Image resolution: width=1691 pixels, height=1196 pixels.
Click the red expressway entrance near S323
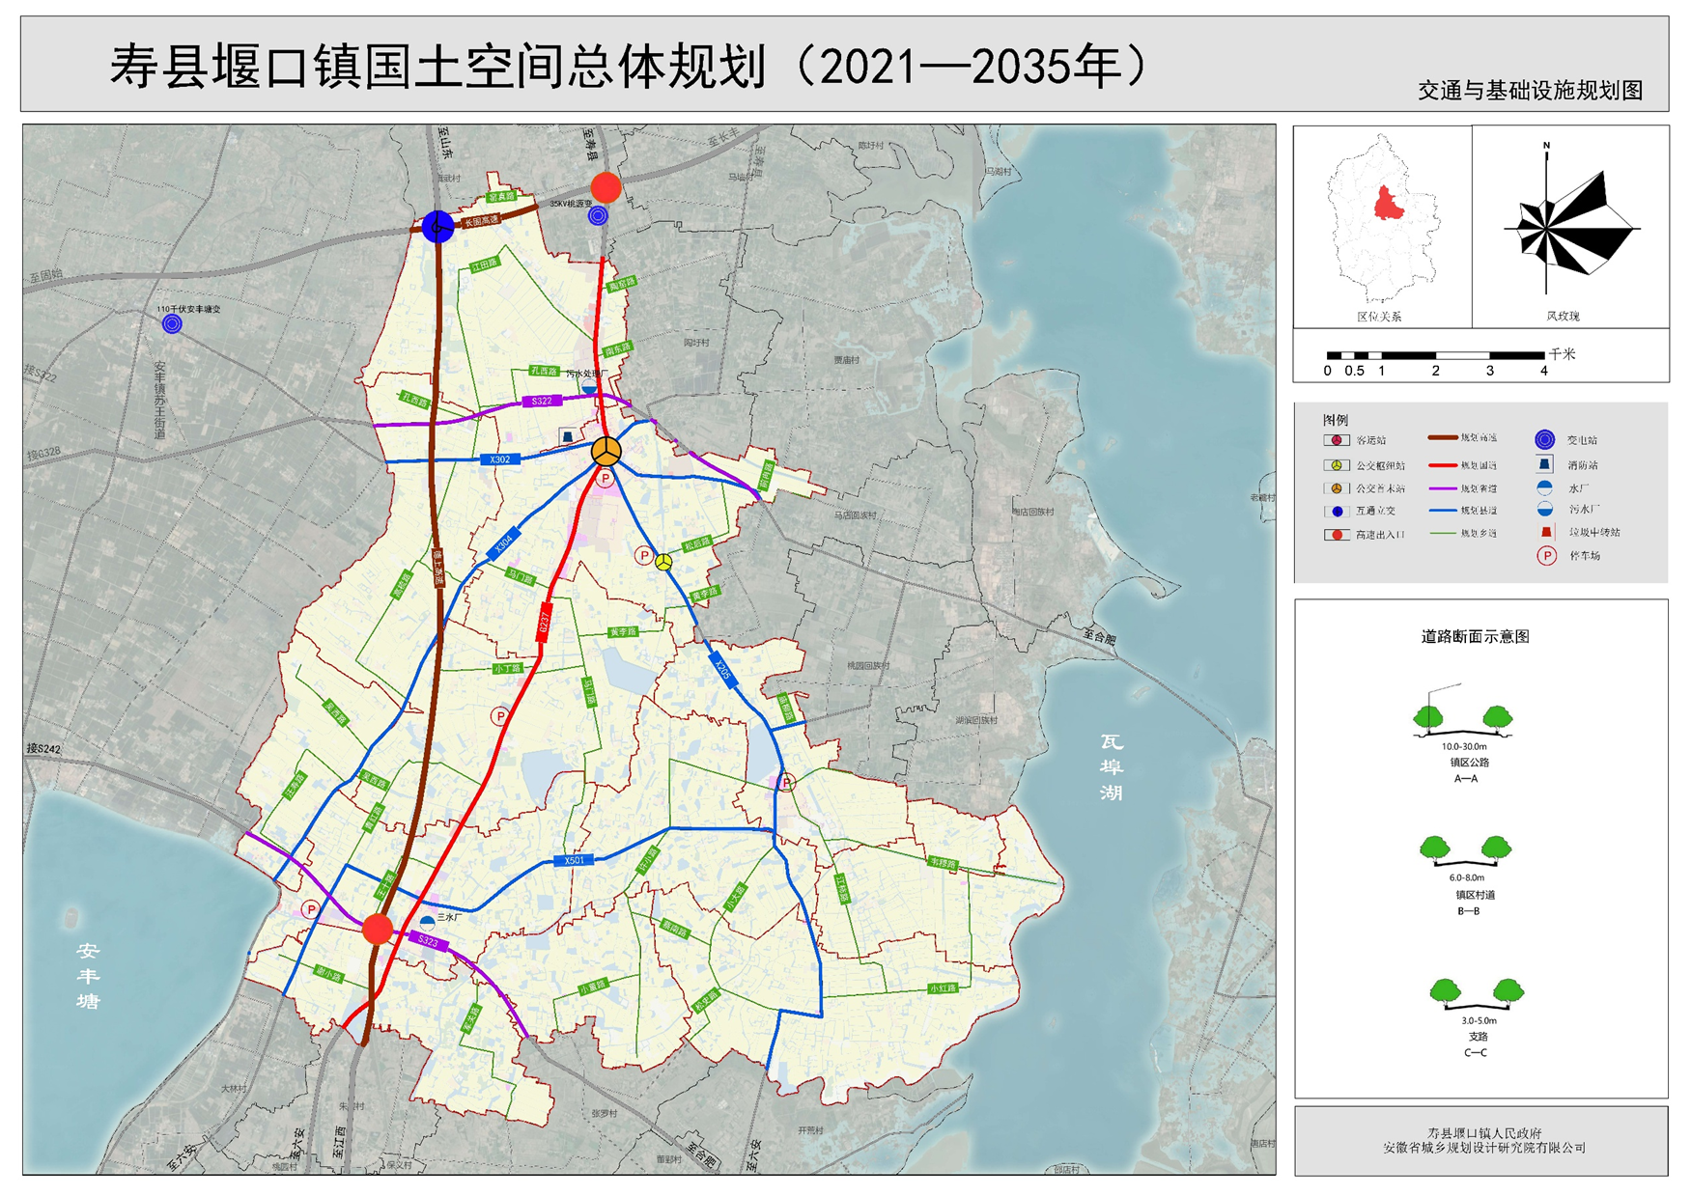pos(378,930)
